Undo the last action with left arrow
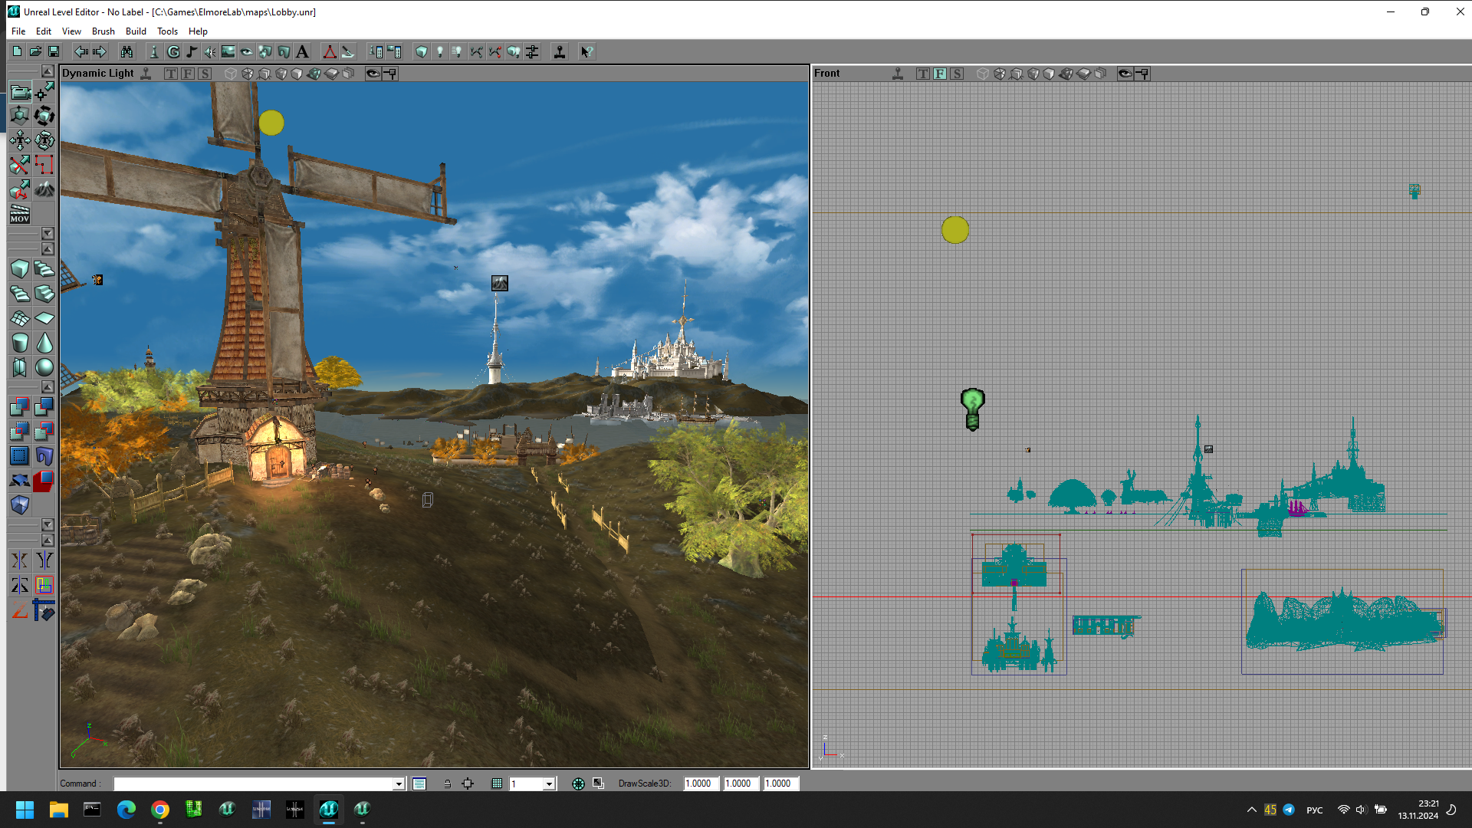This screenshot has width=1472, height=828. [x=80, y=51]
